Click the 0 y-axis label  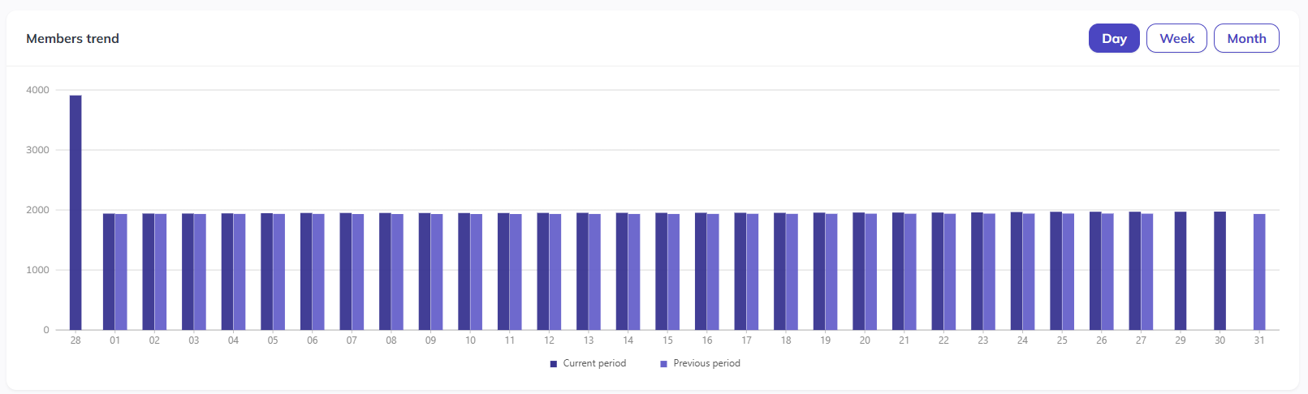(x=46, y=330)
